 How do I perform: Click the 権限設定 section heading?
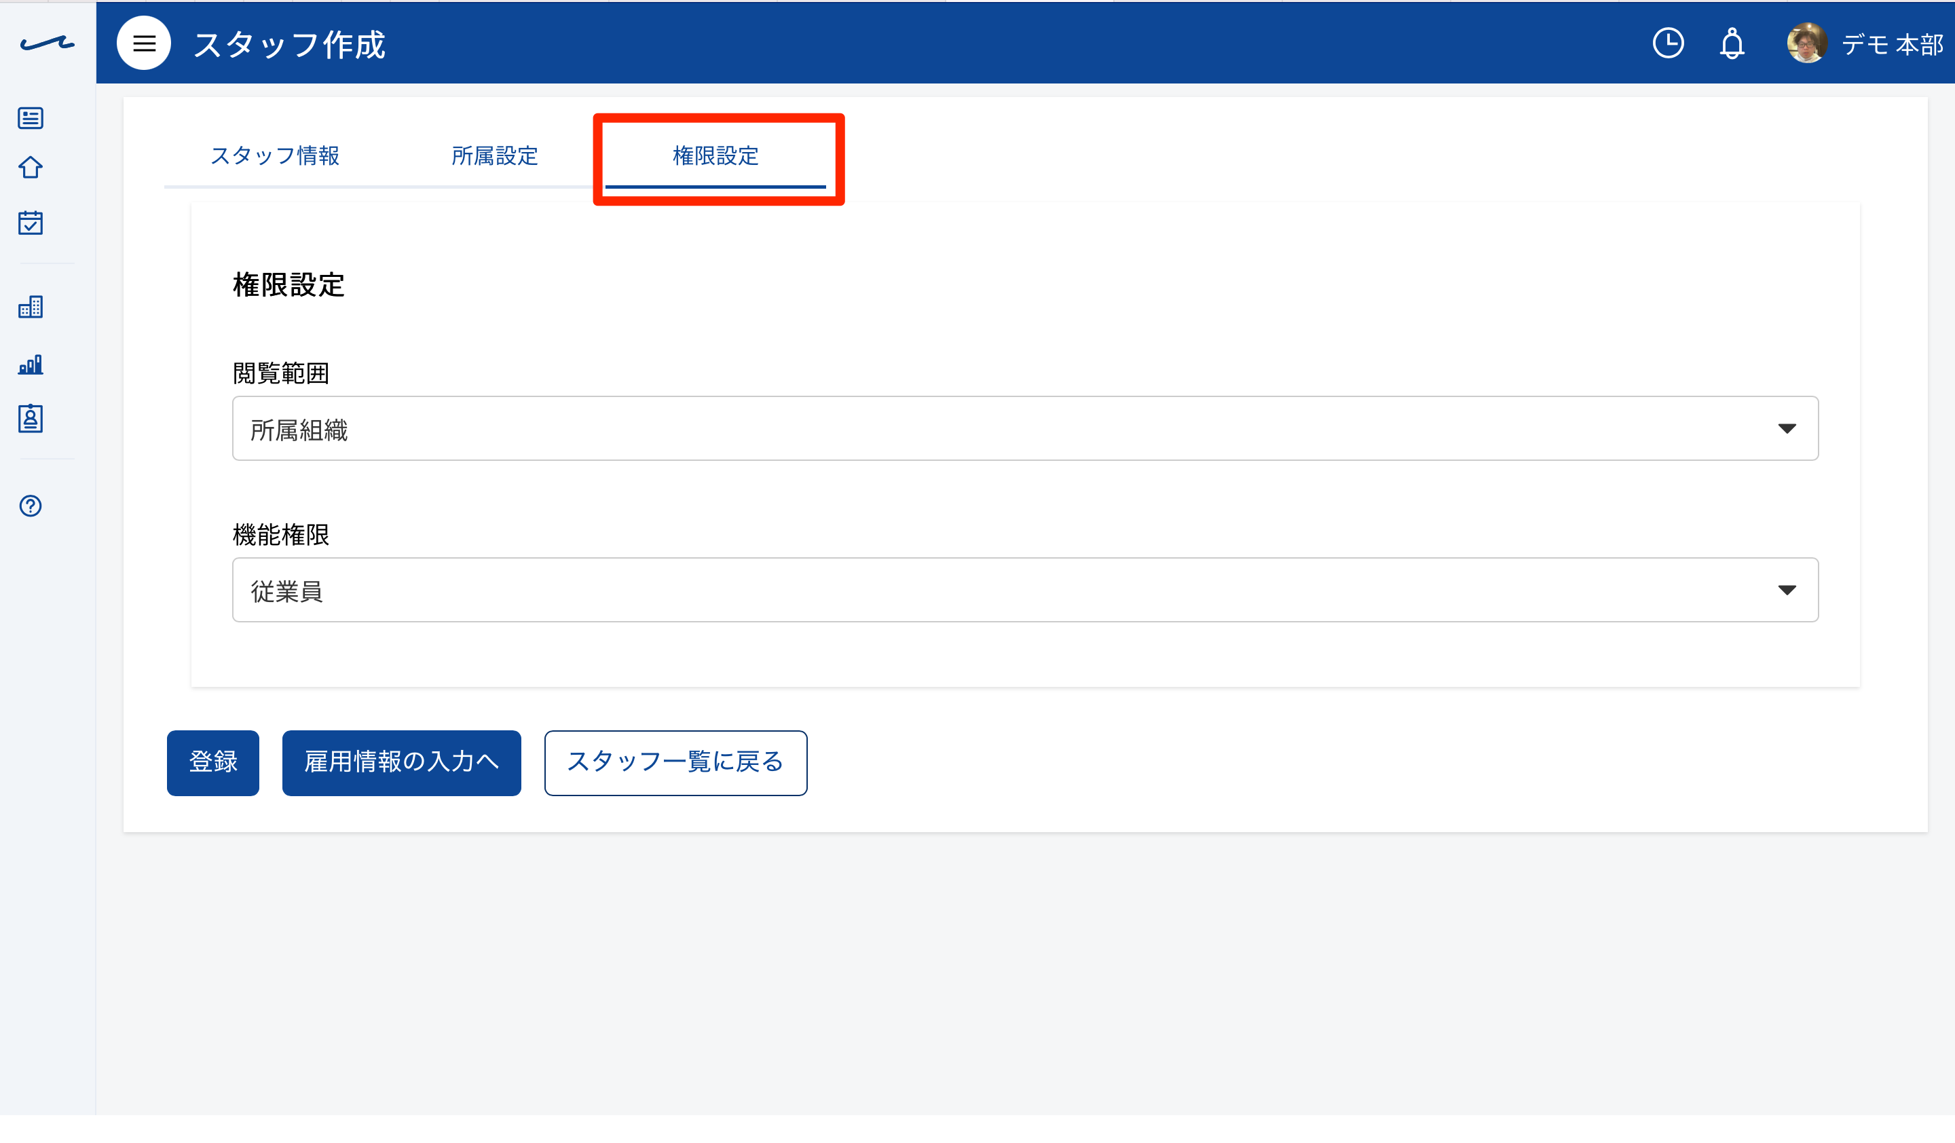[x=288, y=284]
